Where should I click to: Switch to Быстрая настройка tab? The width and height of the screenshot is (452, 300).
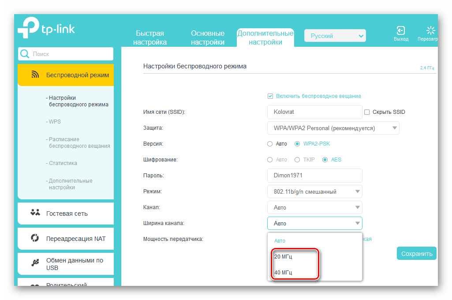tap(150, 37)
